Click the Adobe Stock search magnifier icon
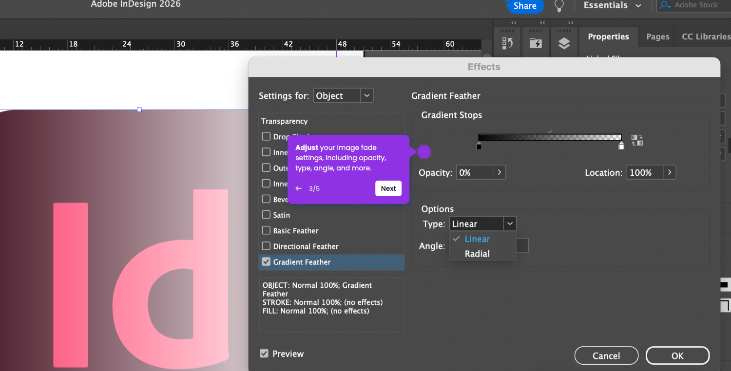This screenshot has width=731, height=371. coord(665,5)
